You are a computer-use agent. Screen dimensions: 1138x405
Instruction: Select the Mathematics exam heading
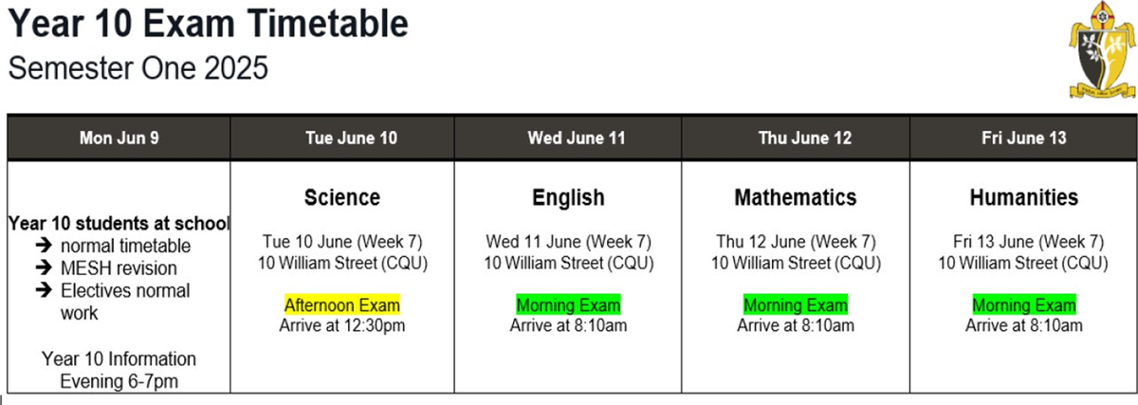(796, 197)
